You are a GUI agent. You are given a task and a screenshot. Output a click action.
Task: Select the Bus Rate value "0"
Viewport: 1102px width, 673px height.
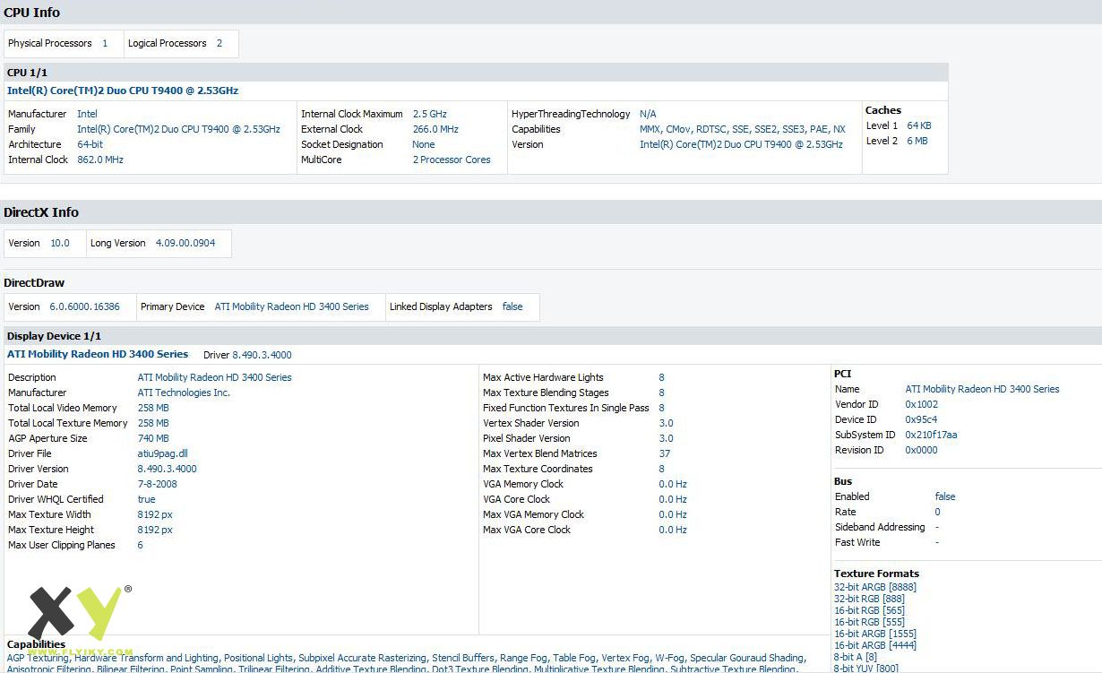coord(938,512)
